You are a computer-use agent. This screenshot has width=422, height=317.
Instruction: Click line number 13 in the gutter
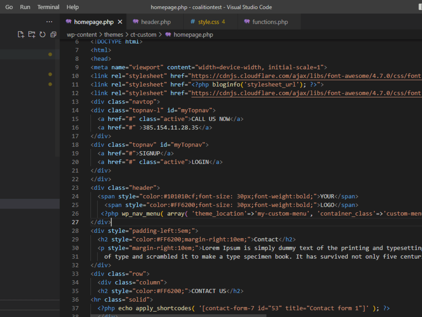tap(75, 101)
